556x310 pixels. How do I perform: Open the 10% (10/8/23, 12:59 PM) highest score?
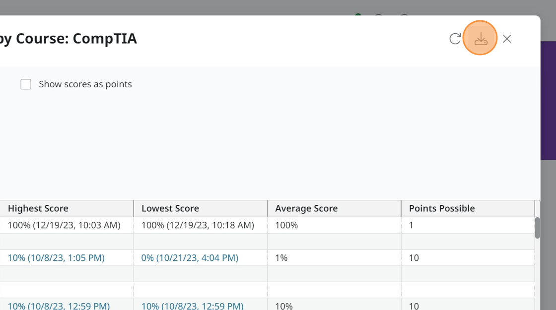click(x=58, y=306)
